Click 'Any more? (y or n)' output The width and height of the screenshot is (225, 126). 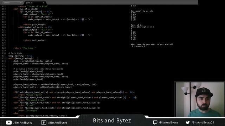point(142,11)
